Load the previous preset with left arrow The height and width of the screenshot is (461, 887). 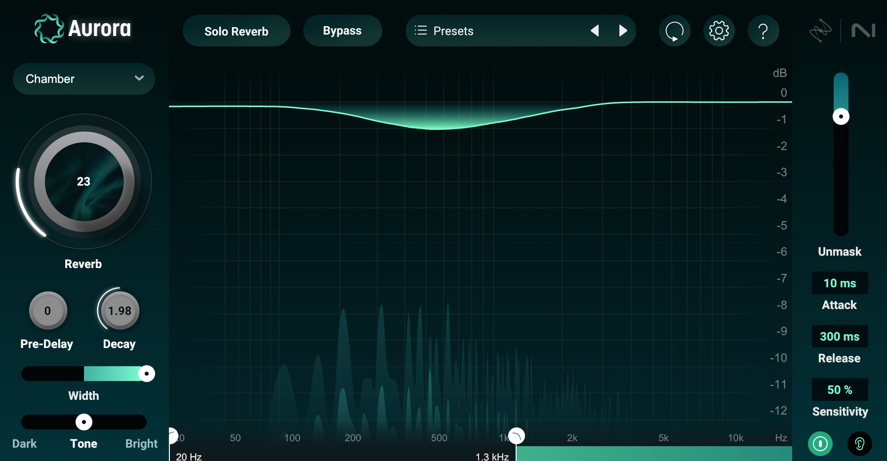tap(595, 31)
